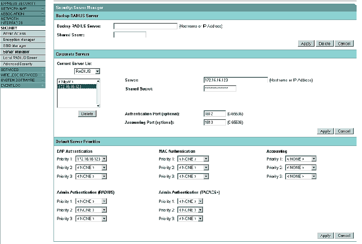
Task: Open Admin Authentication RADIUS Priority 2 dropdown
Action: pos(91,210)
